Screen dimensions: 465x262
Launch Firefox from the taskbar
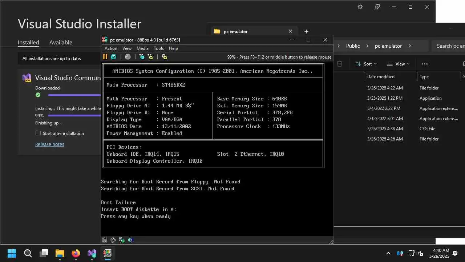click(x=76, y=253)
